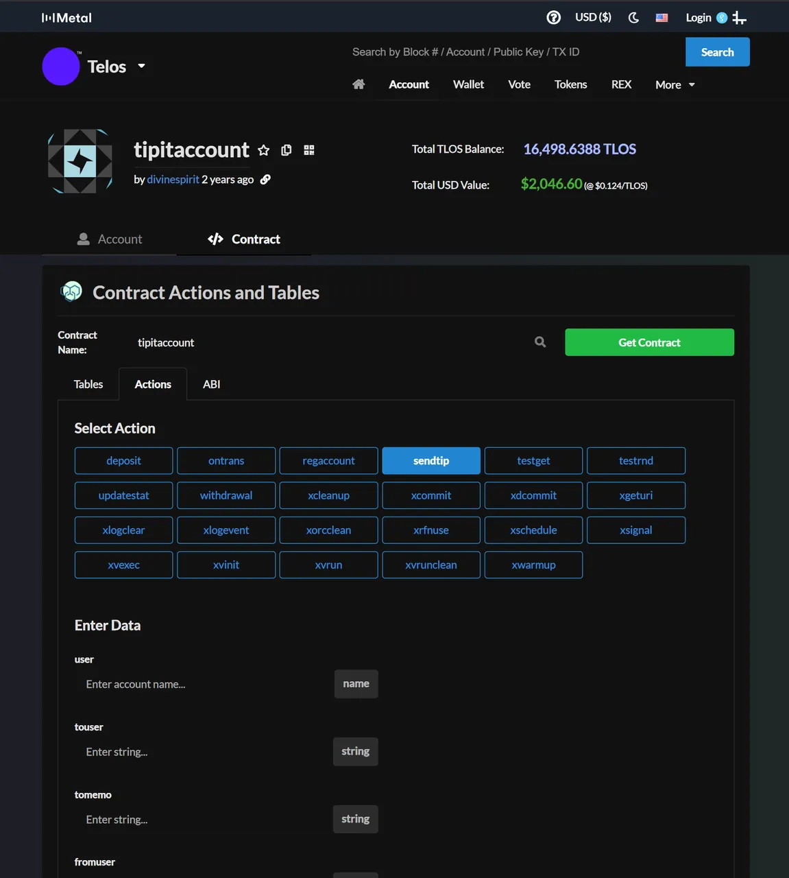
Task: Select the deposit action
Action: [x=123, y=461]
